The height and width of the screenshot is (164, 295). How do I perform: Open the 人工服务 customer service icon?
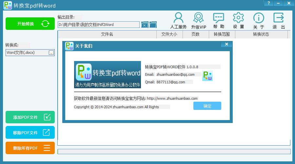coord(178,21)
